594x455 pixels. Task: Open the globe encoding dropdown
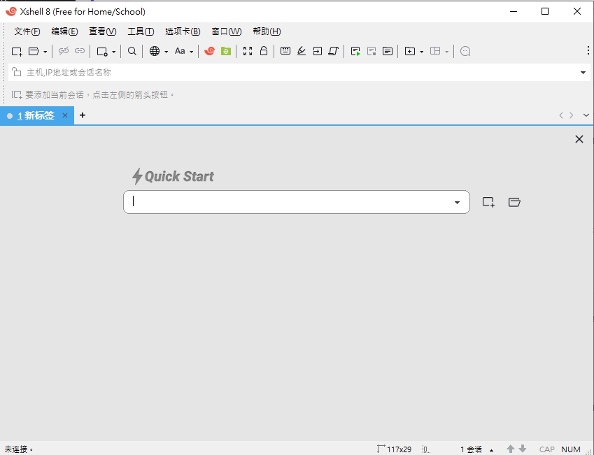[167, 52]
